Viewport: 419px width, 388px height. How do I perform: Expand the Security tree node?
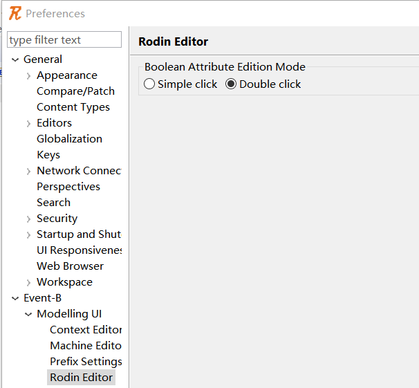(28, 219)
